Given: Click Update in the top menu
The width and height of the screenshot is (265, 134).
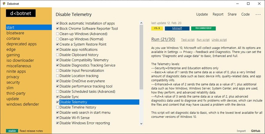Looking at the screenshot, I should point(202,14).
